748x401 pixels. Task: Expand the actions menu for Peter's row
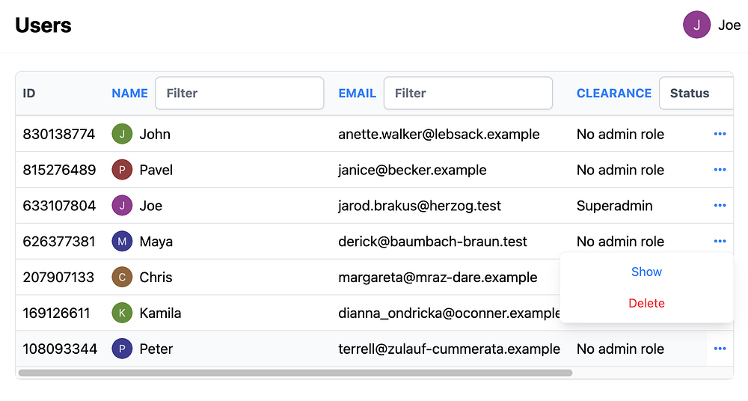pyautogui.click(x=720, y=349)
